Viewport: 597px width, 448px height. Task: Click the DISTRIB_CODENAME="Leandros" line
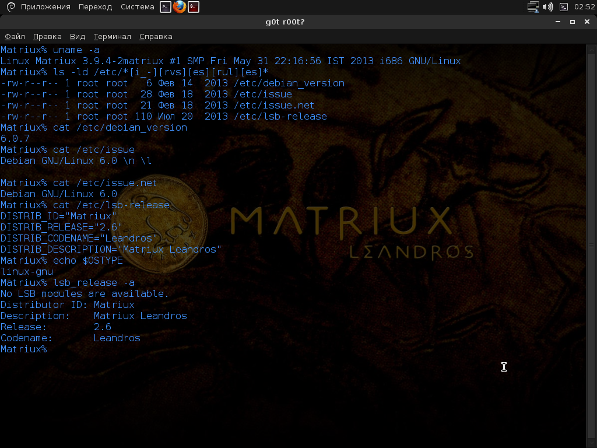pos(79,238)
